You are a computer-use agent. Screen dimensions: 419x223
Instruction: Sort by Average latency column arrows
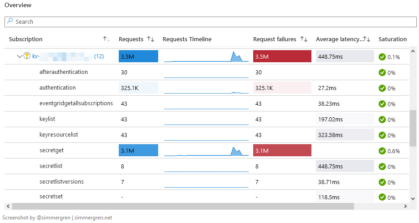(x=367, y=39)
